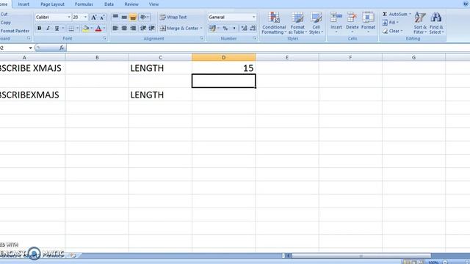Toggle Center text alignment
This screenshot has width=470, height=264.
click(124, 28)
